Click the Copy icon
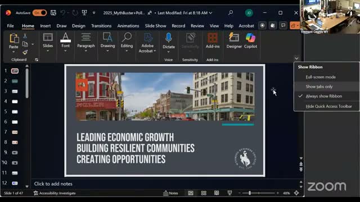 click(25, 44)
